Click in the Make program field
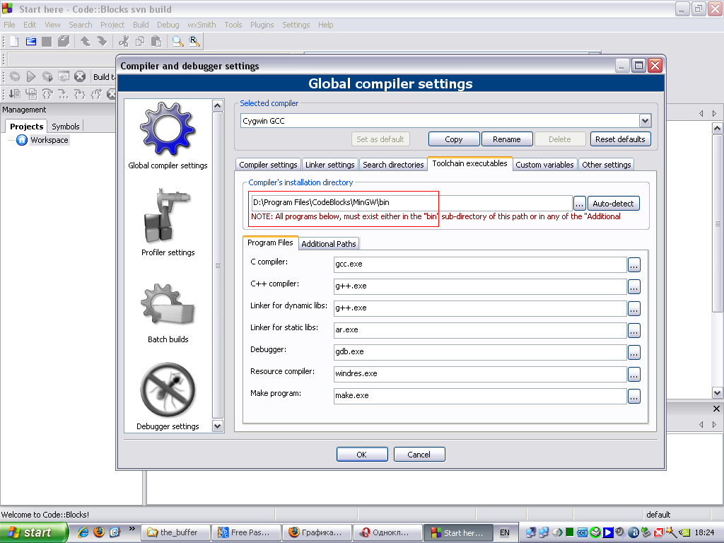 coord(479,396)
